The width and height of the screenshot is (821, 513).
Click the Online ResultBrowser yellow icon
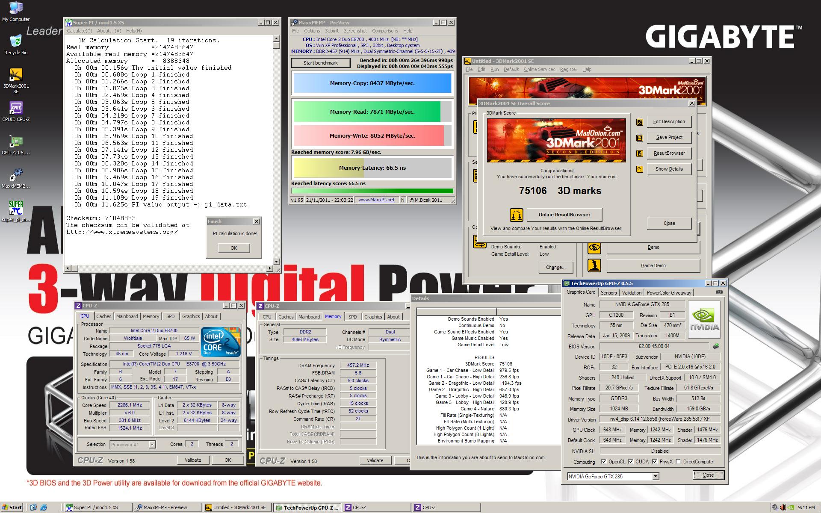coord(517,215)
